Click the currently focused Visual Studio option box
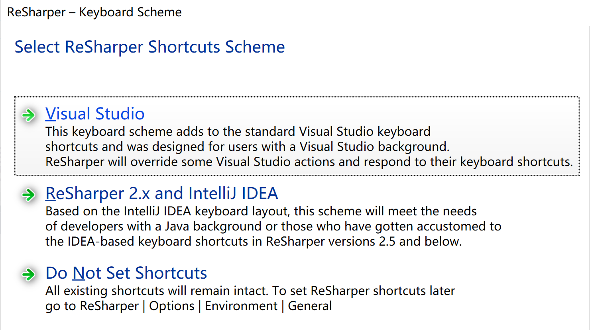The width and height of the screenshot is (590, 330). (297, 135)
